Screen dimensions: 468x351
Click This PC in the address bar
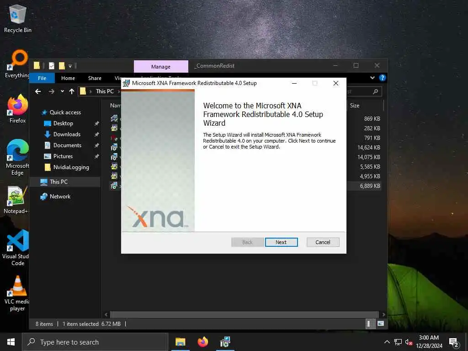tap(105, 91)
